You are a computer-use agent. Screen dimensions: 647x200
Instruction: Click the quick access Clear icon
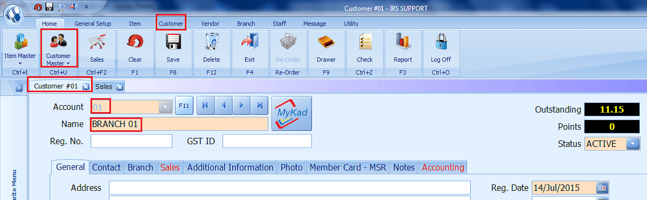click(x=38, y=8)
